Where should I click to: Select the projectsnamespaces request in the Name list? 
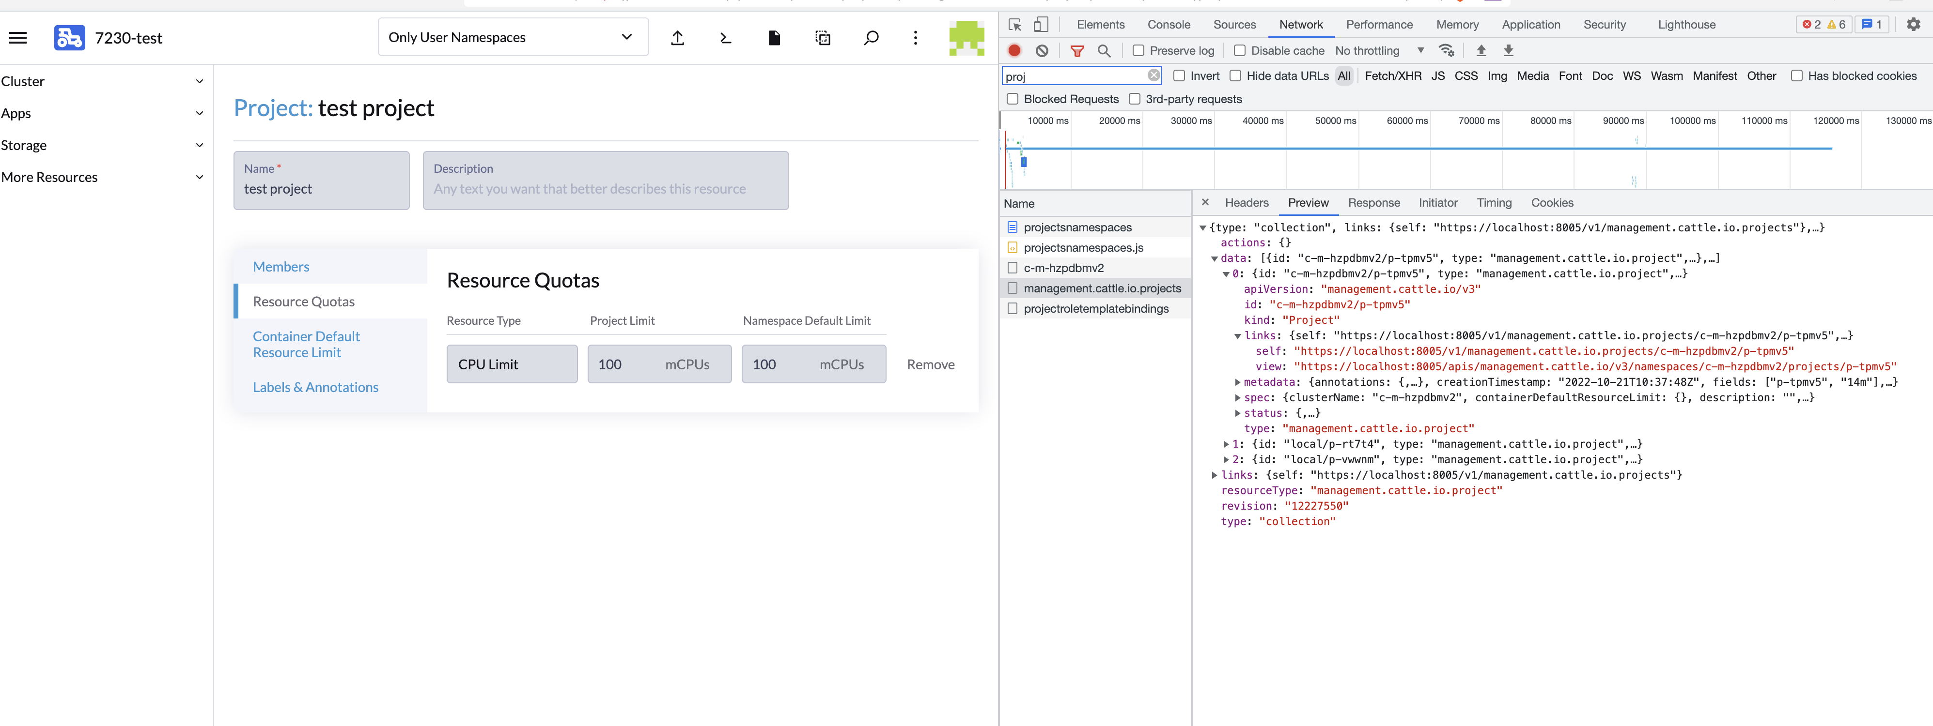[1077, 227]
